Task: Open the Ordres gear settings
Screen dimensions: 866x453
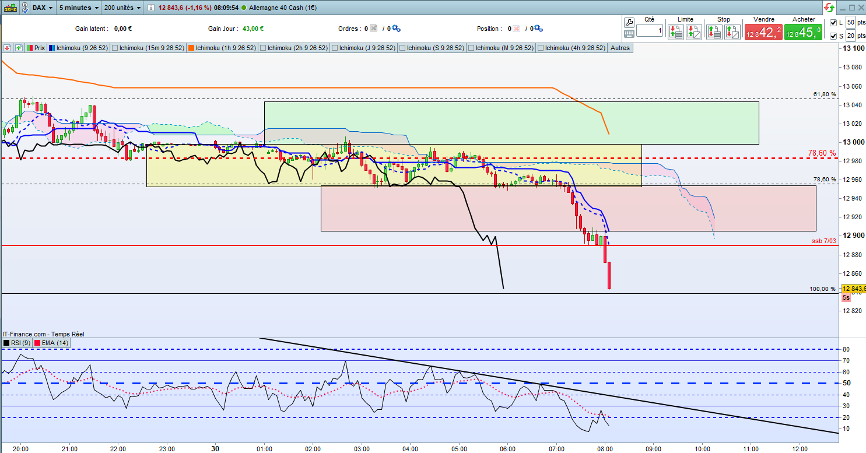Action: pyautogui.click(x=397, y=29)
